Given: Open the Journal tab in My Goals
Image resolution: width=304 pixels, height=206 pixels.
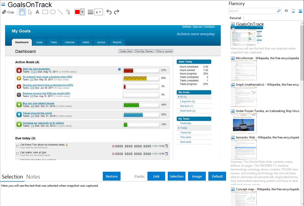Looking at the screenshot, I should pyautogui.click(x=101, y=42).
